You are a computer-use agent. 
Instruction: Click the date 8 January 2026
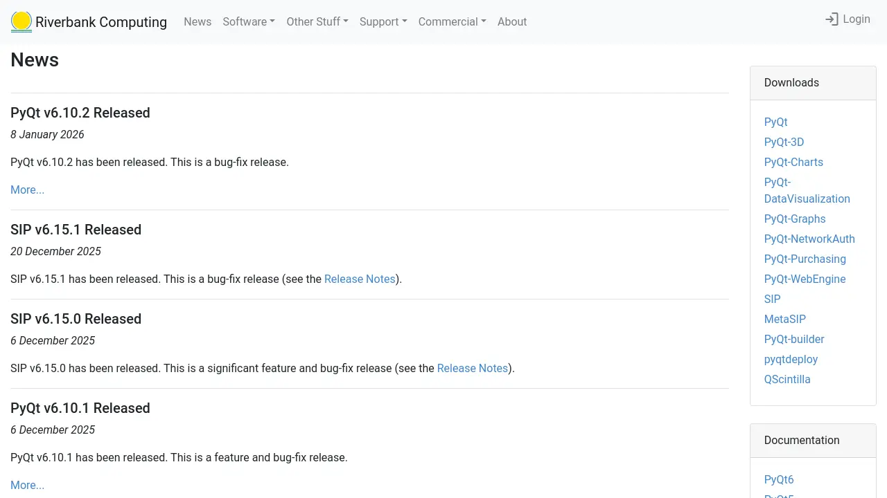[x=47, y=134]
